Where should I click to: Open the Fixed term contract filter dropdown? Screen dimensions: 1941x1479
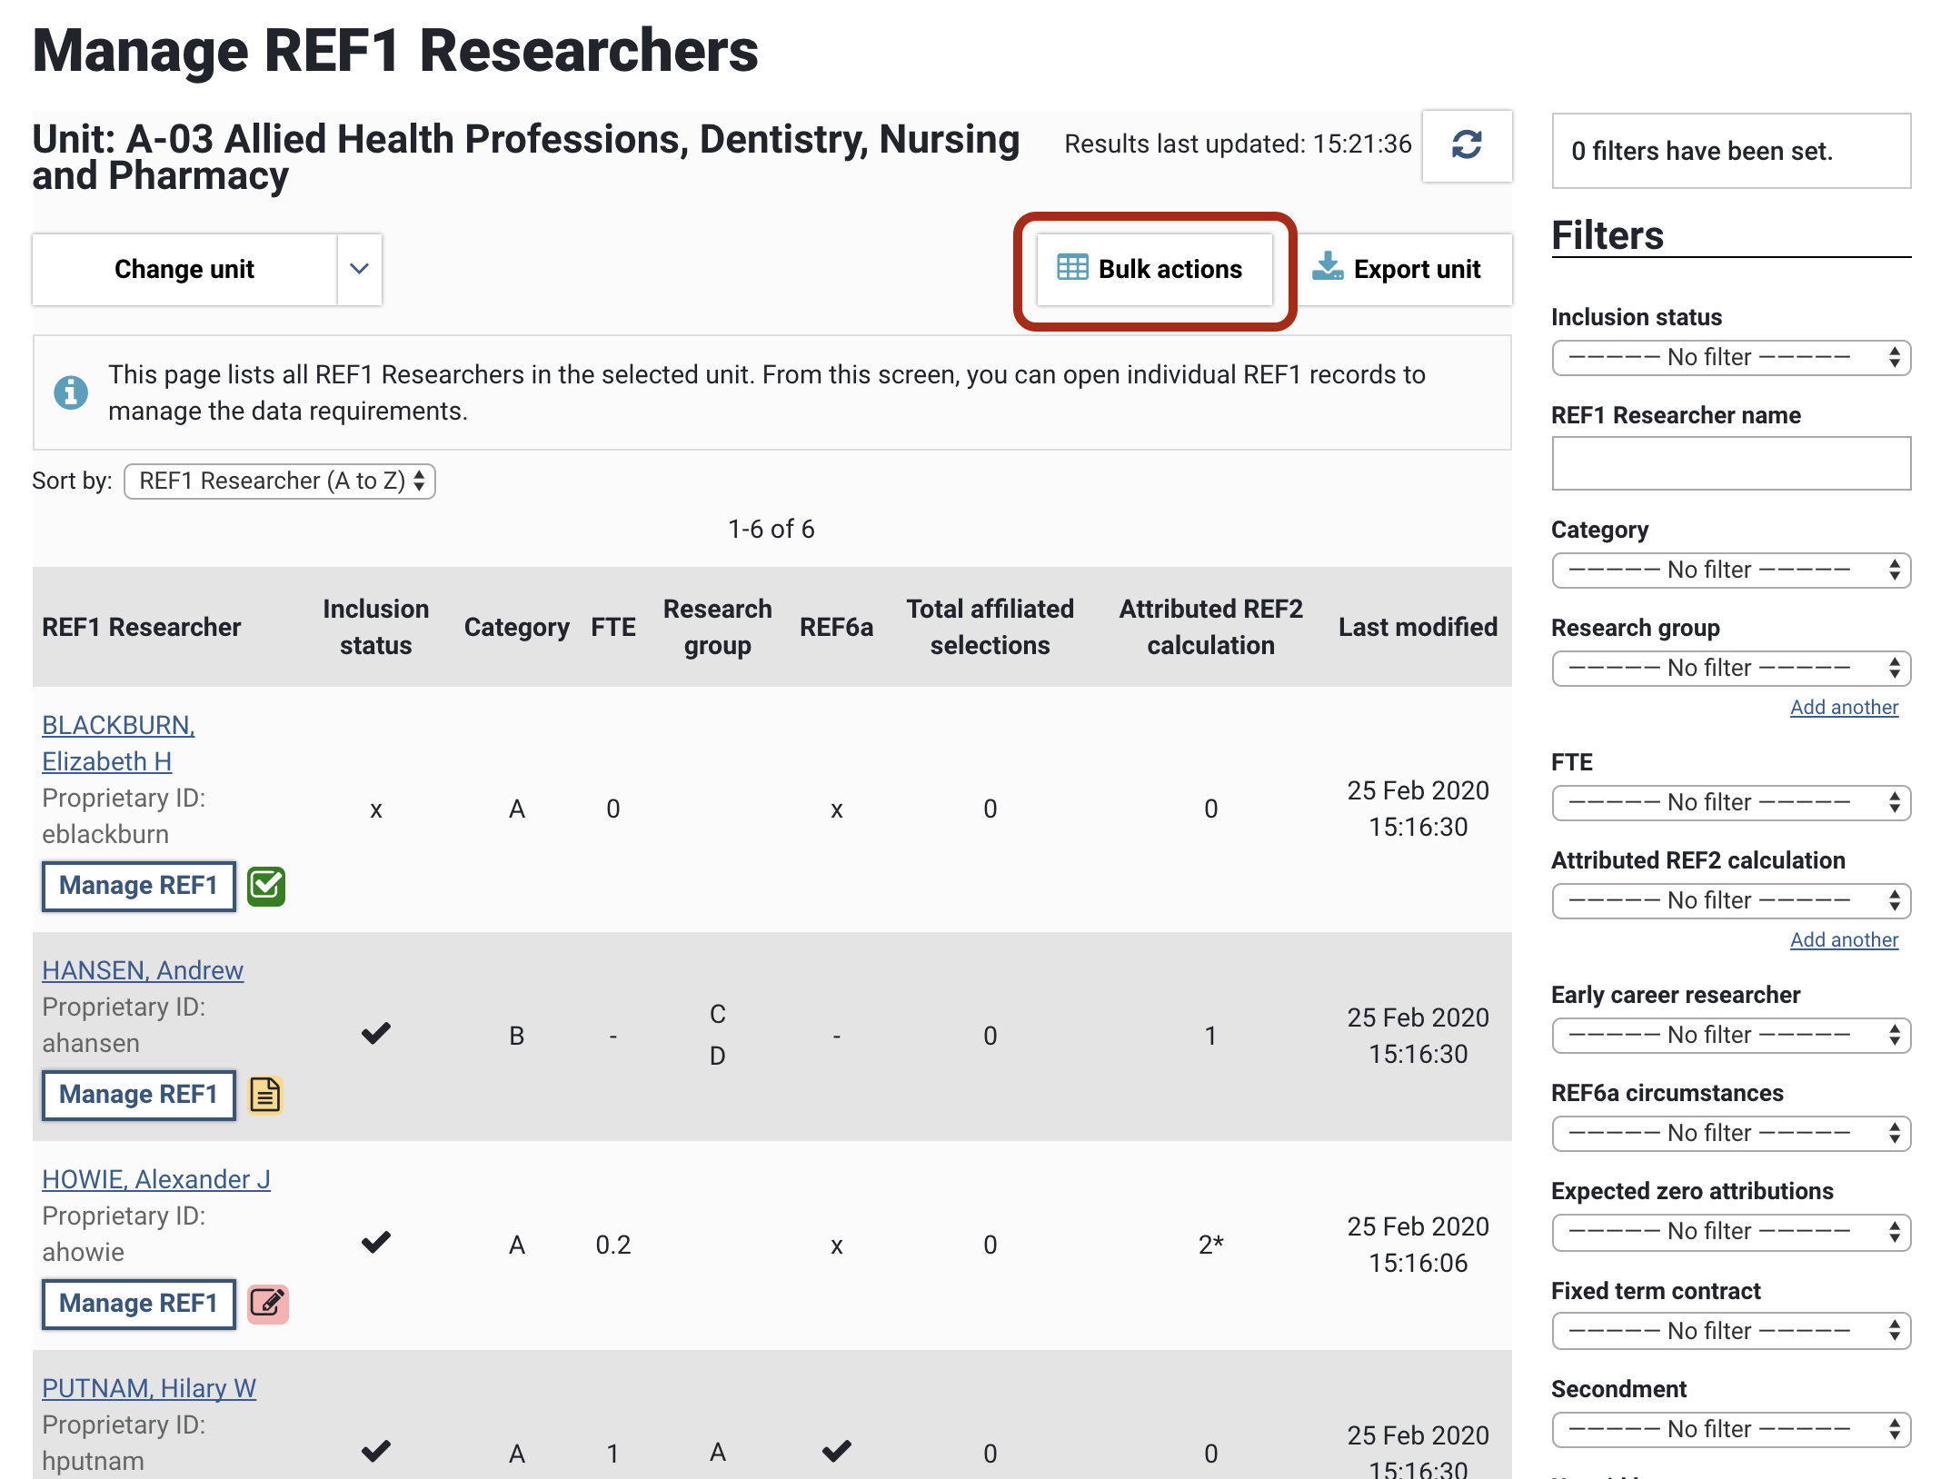1730,1331
